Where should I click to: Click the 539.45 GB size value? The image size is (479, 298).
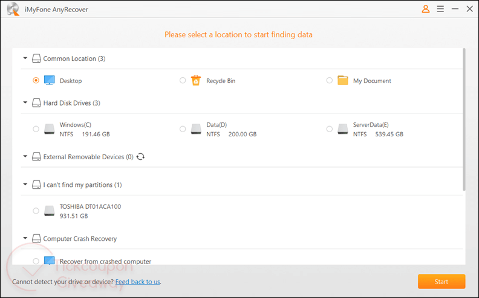coord(389,134)
